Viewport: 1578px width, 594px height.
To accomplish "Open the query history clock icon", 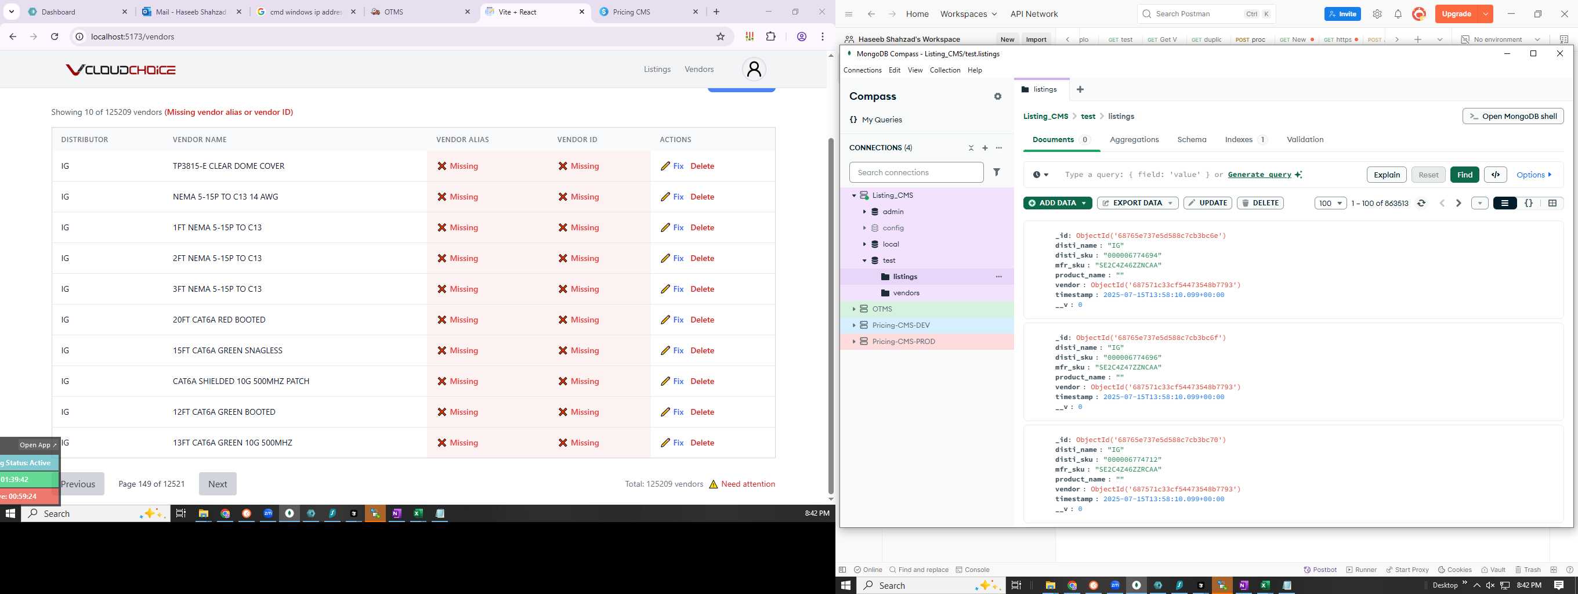I will [x=1040, y=175].
